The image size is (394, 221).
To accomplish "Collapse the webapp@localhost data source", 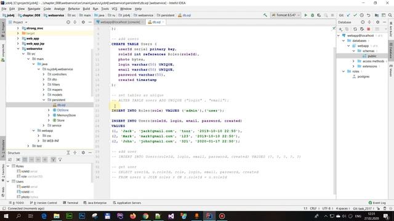I will coord(339,36).
